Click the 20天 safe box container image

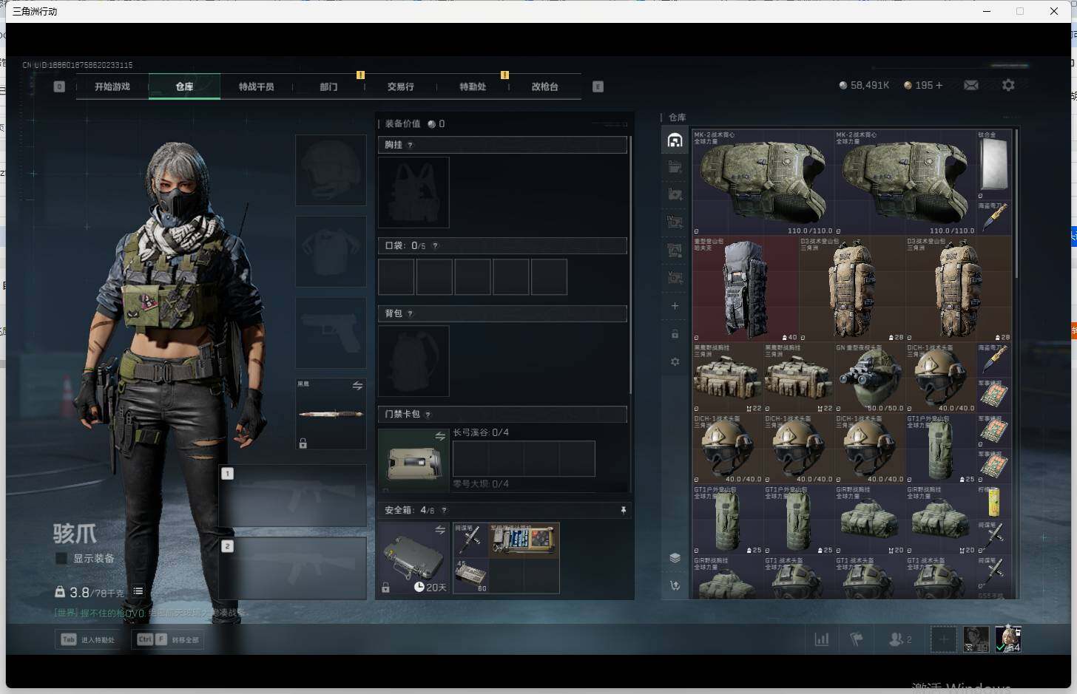[413, 558]
